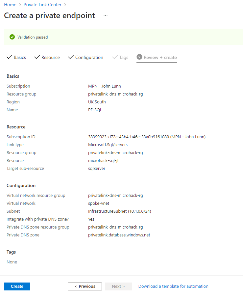This screenshot has width=243, height=298.
Task: Go to the Tags tab
Action: click(x=124, y=57)
